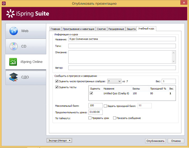Click the Теги input field

pyautogui.click(x=122, y=46)
